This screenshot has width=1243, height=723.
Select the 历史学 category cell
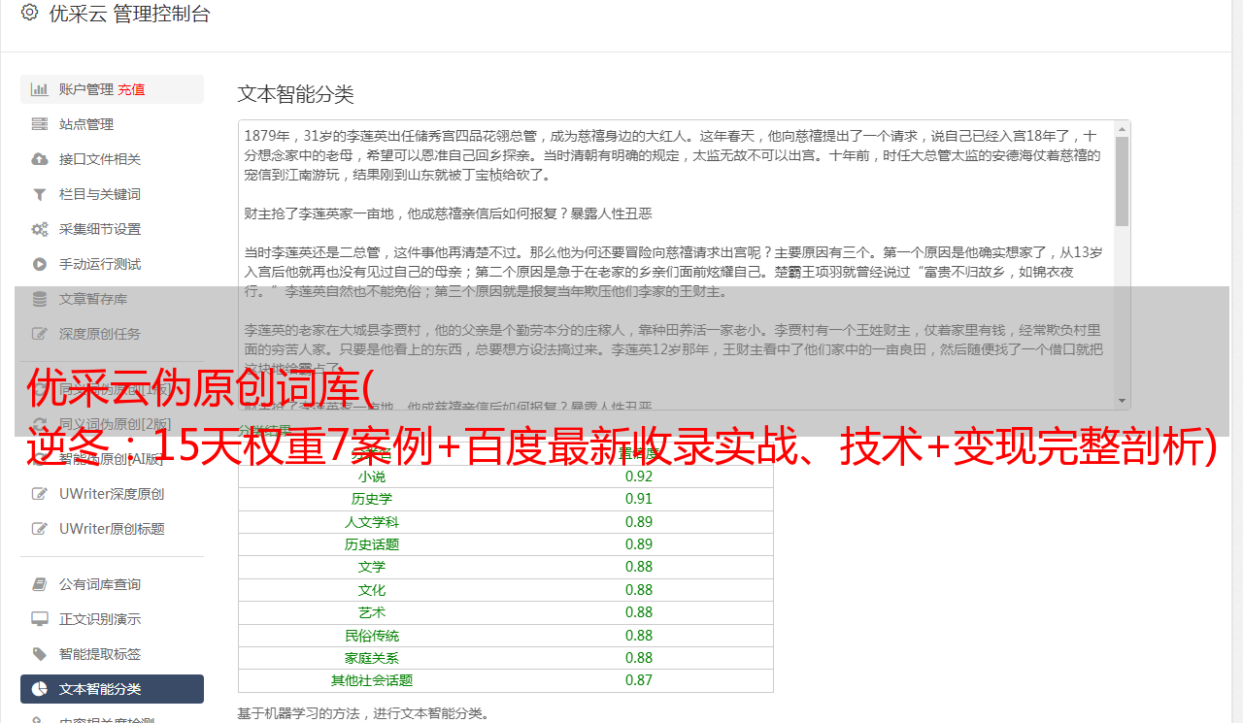(372, 499)
